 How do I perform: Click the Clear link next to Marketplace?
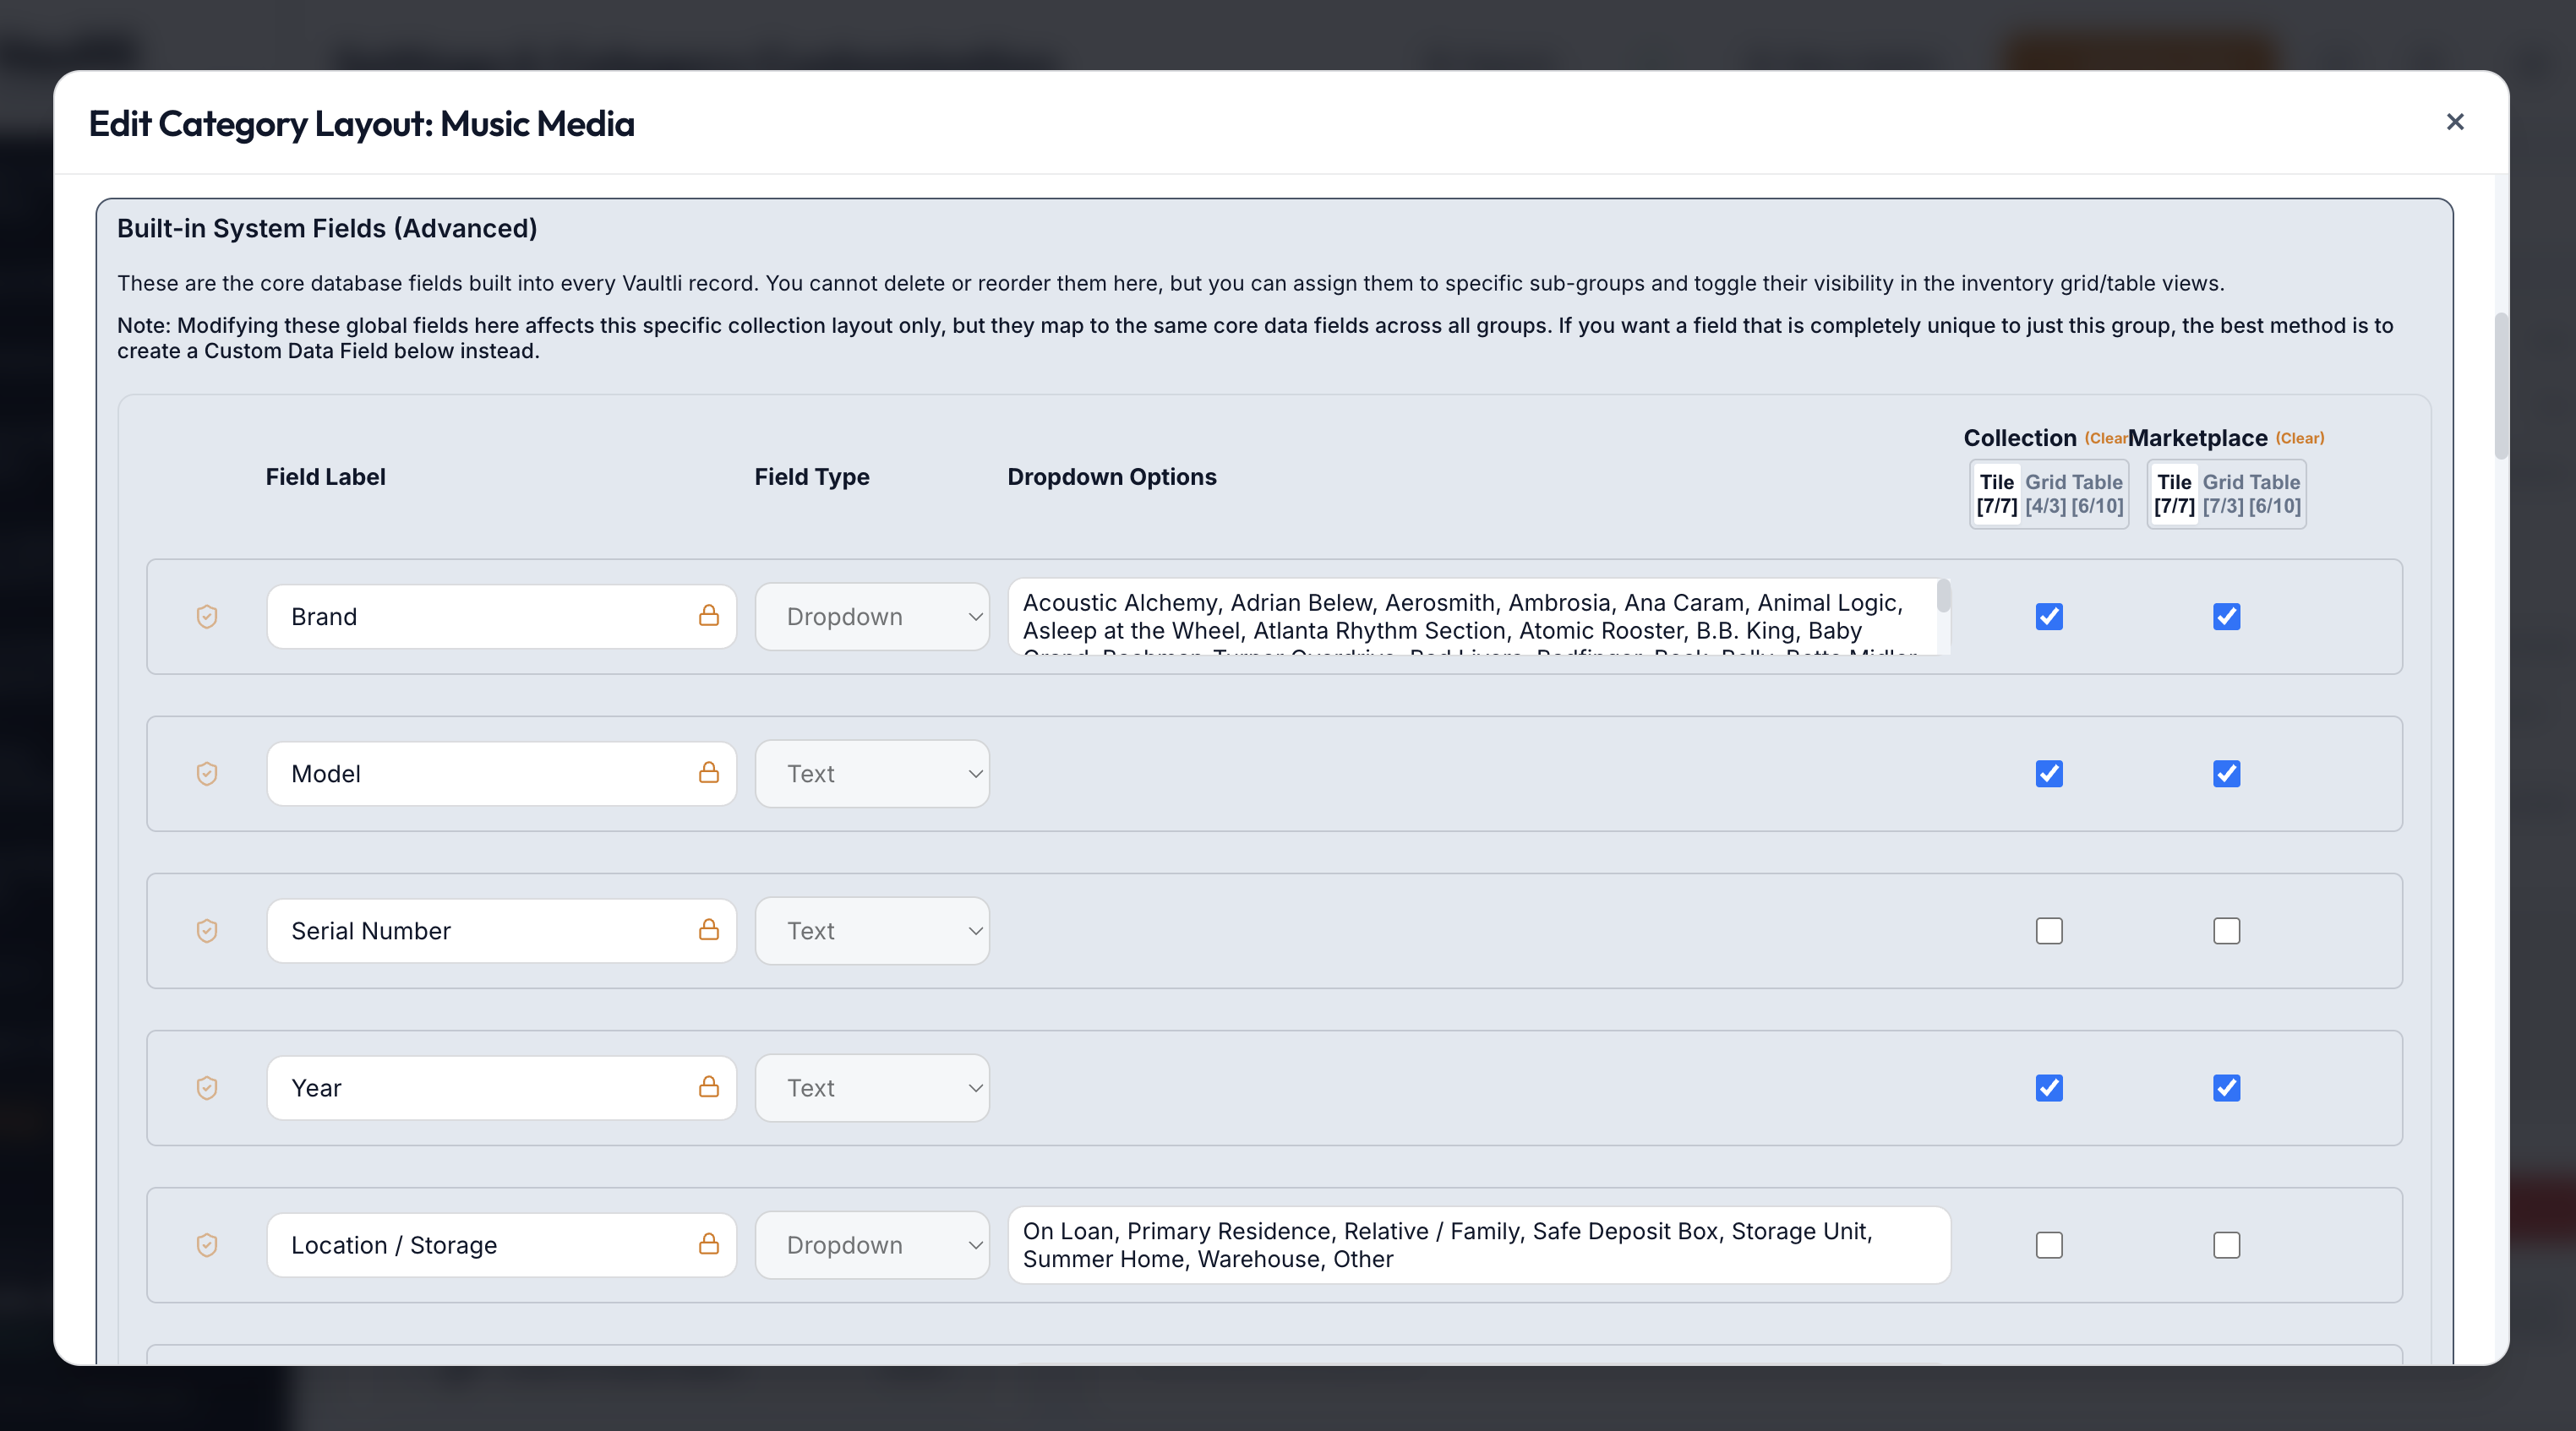2300,438
